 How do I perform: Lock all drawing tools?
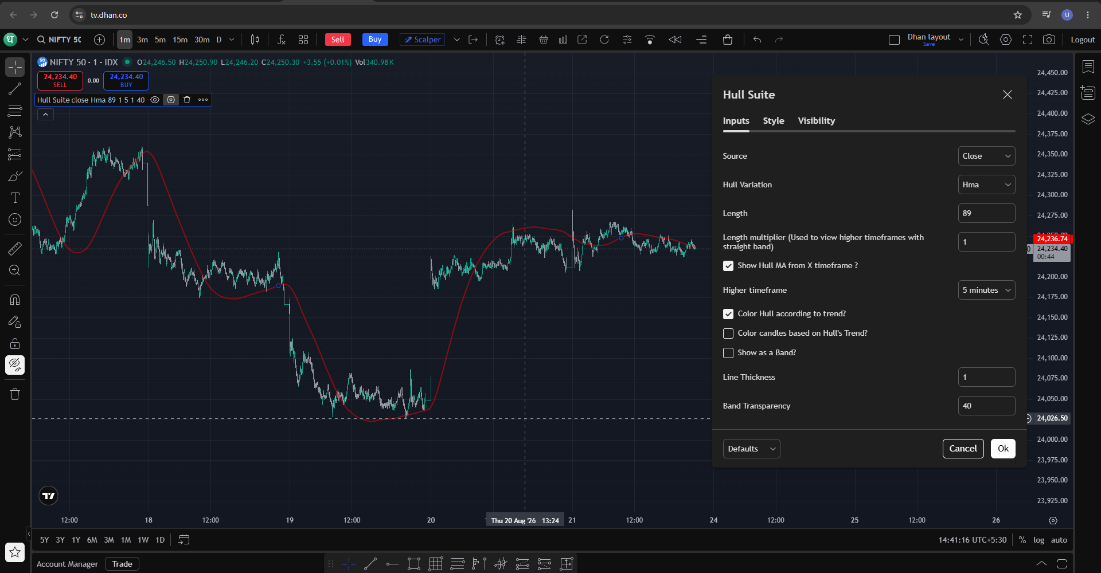point(15,343)
